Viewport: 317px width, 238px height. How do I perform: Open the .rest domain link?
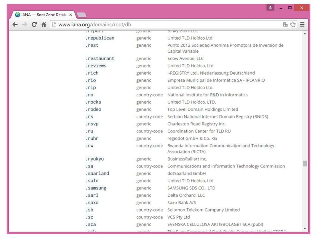92,45
